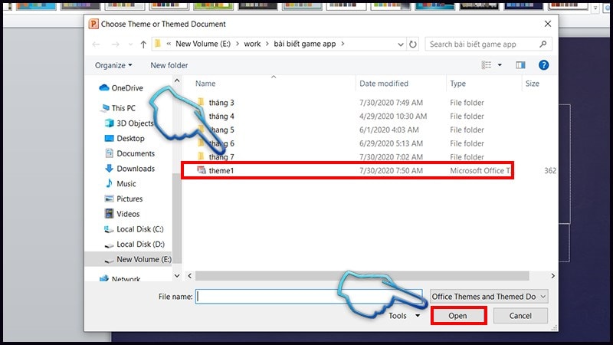This screenshot has width=613, height=345.
Task: Click the Open button
Action: [x=457, y=316]
